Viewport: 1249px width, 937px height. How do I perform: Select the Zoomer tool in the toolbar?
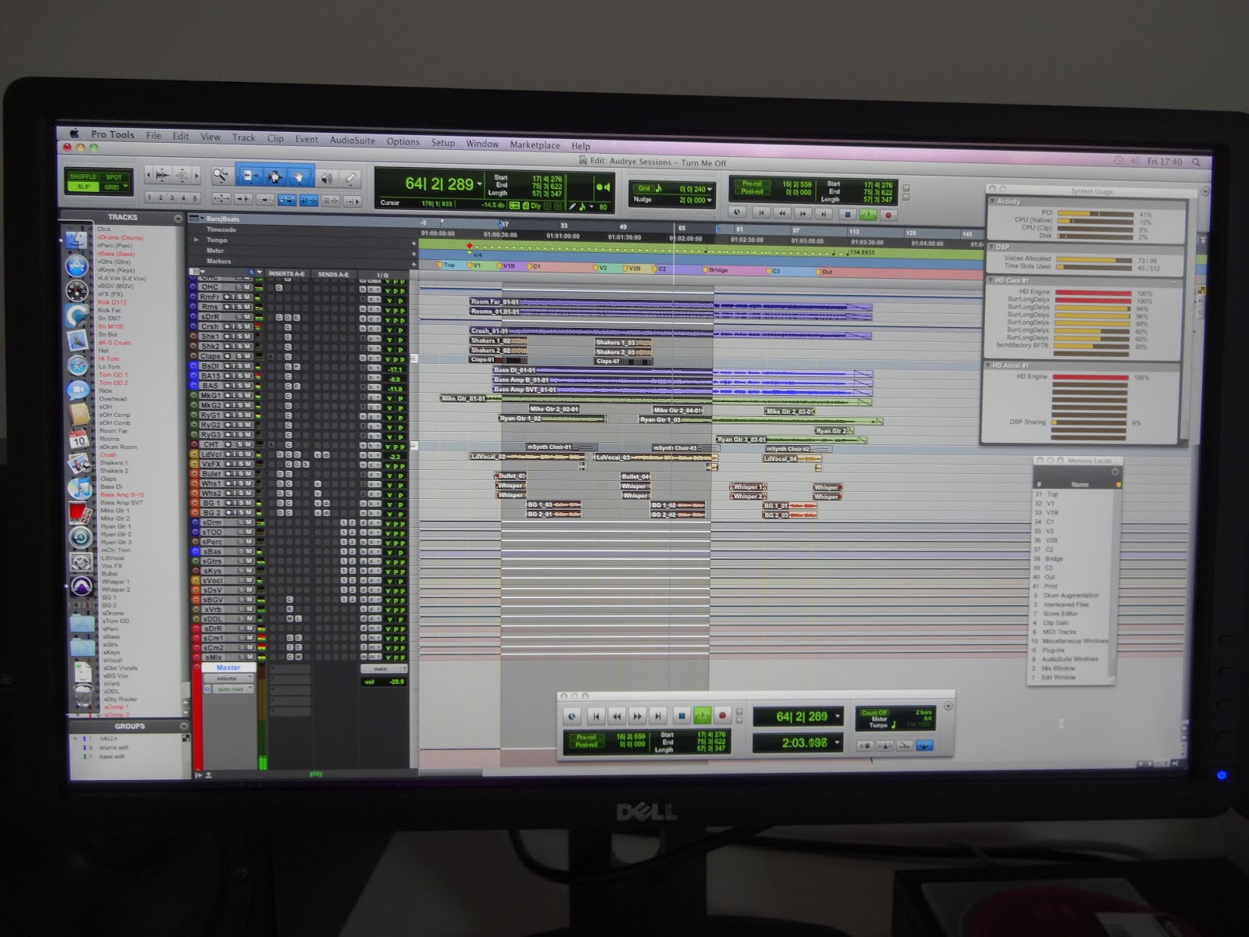pos(222,176)
